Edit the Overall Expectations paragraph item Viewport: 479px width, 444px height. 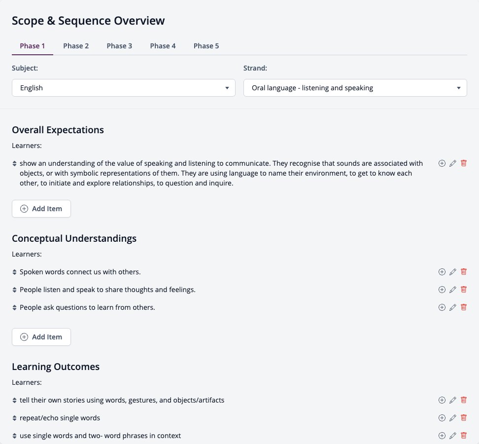tap(453, 163)
